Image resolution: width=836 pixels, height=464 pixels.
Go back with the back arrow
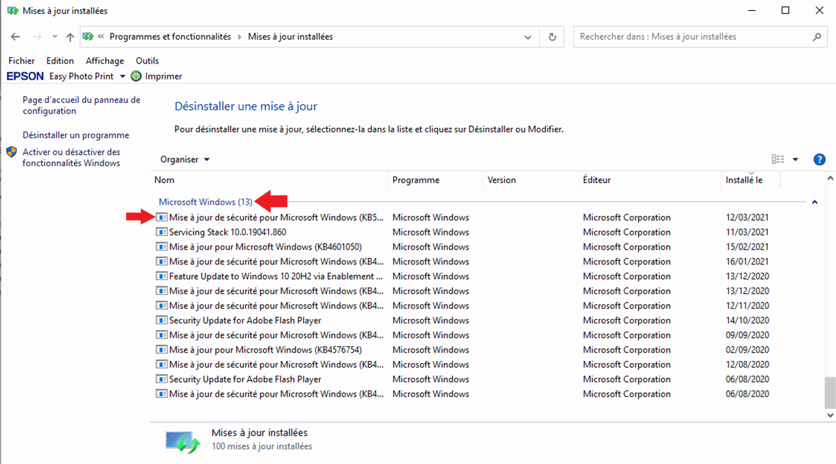[x=15, y=37]
